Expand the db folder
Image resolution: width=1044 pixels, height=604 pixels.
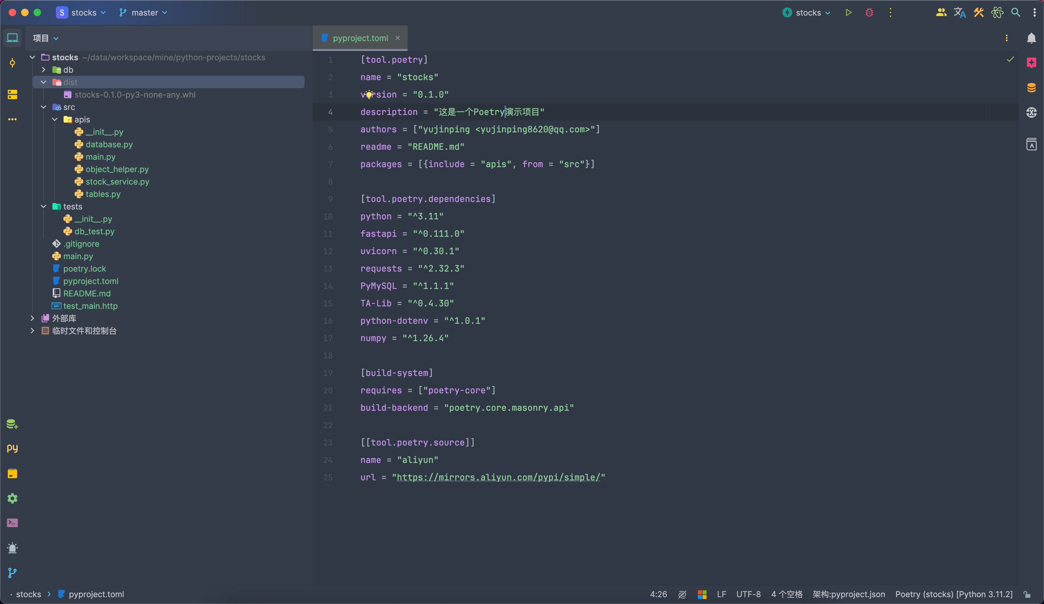[43, 70]
